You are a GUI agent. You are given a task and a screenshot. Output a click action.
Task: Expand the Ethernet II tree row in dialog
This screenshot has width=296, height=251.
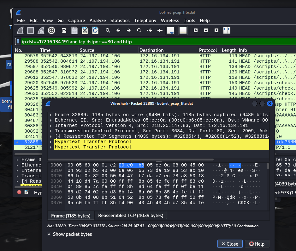click(x=51, y=120)
